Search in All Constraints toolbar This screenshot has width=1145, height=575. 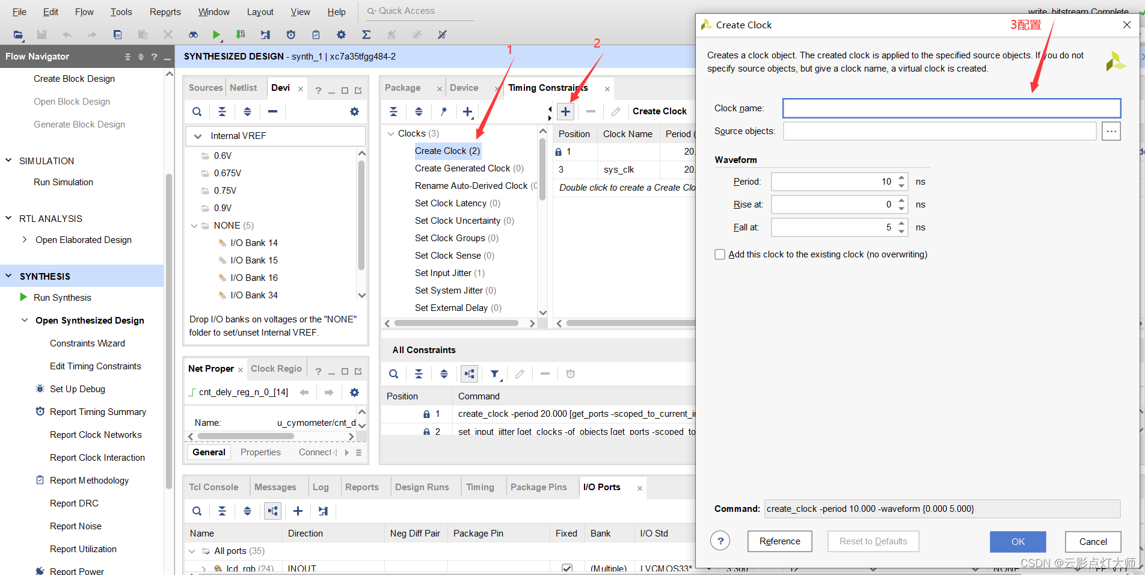click(x=393, y=374)
